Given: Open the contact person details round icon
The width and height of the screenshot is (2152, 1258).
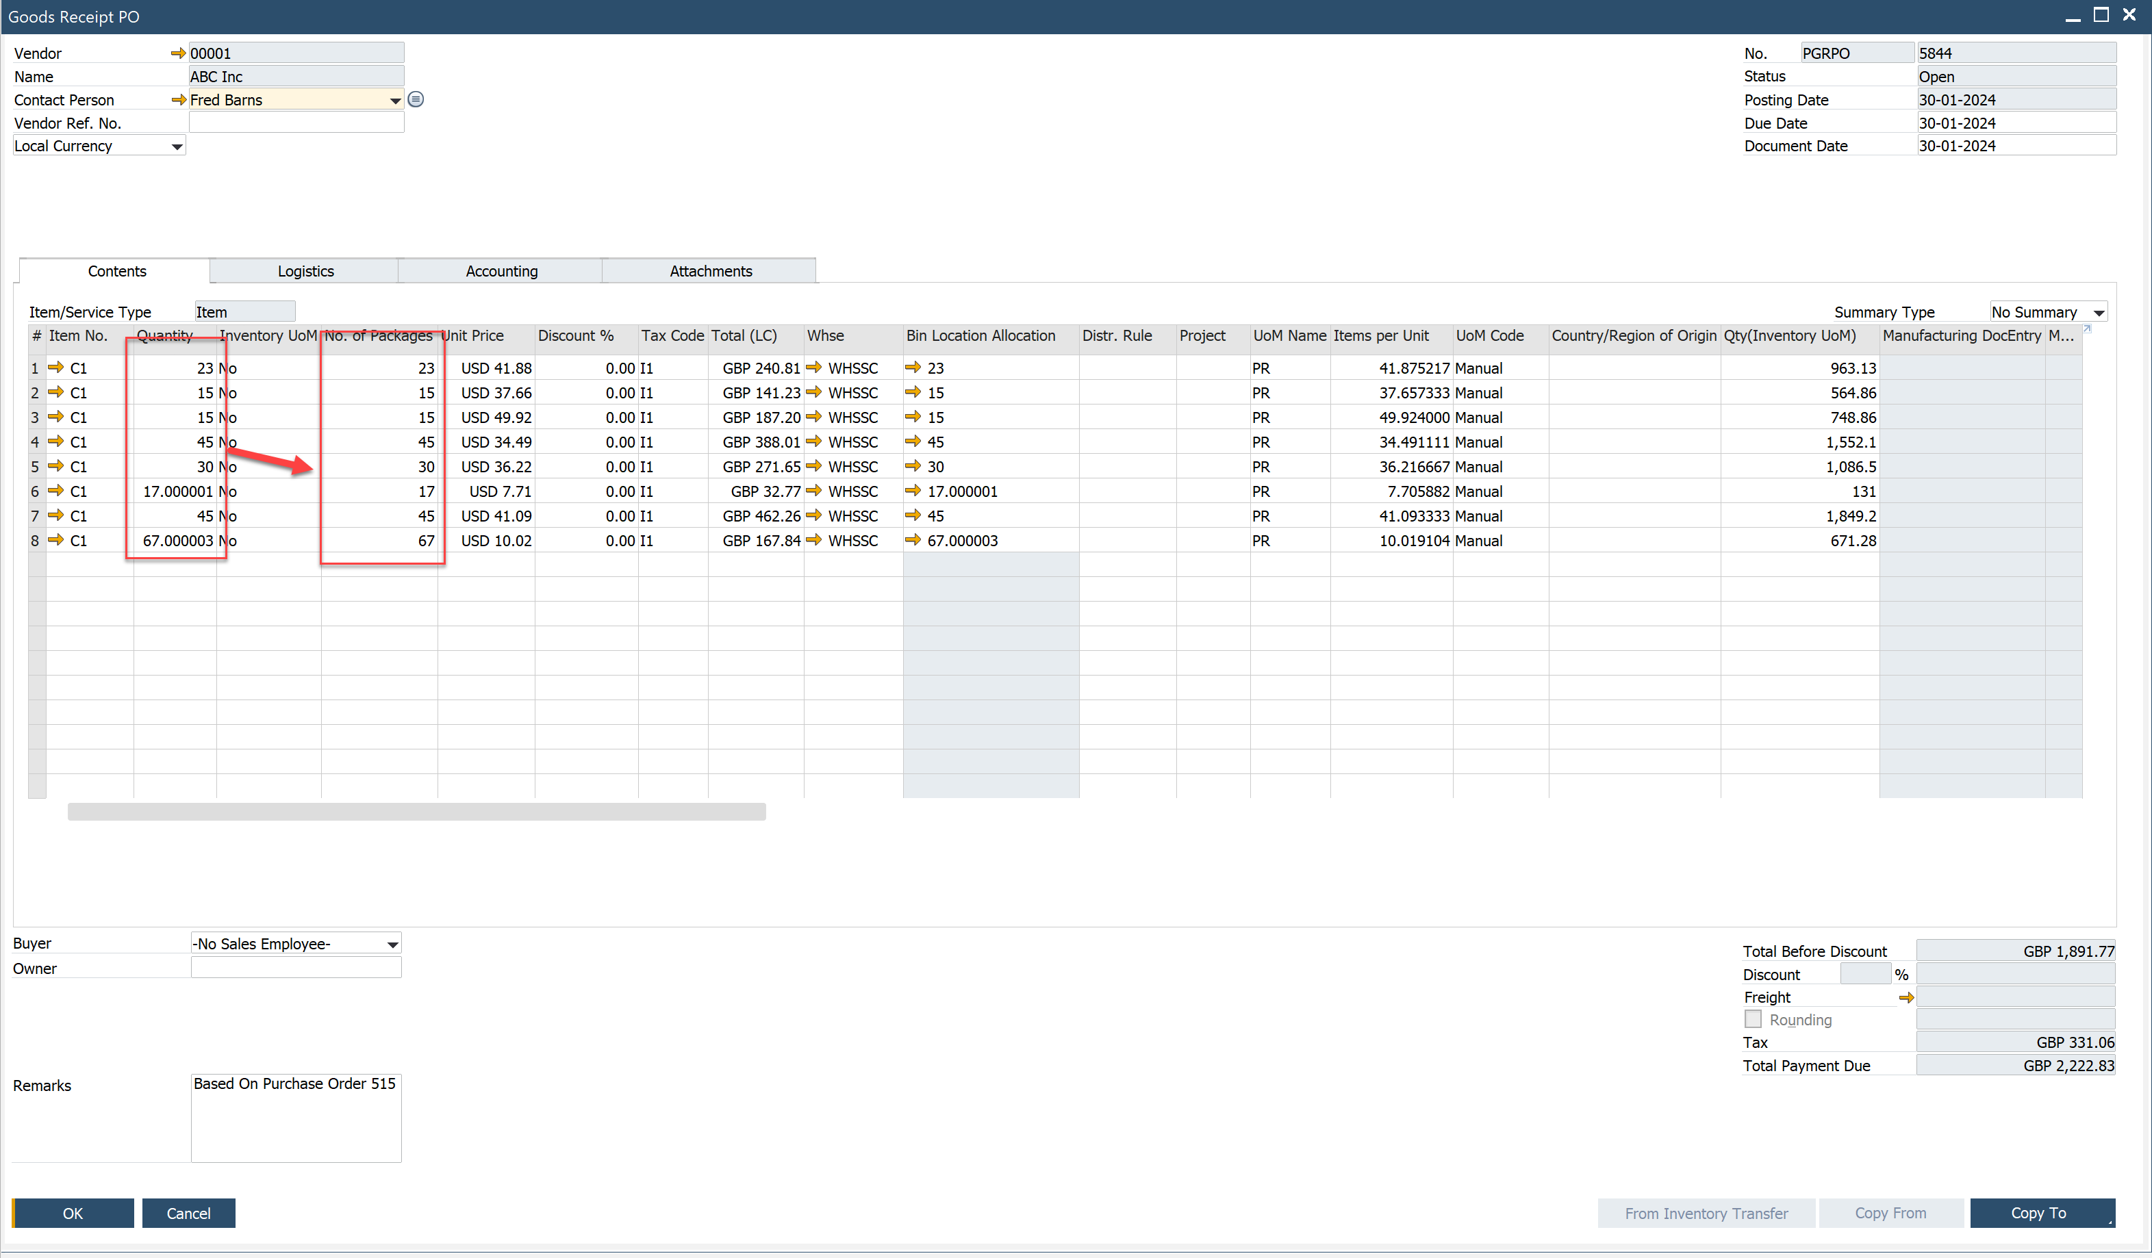Looking at the screenshot, I should click(416, 100).
